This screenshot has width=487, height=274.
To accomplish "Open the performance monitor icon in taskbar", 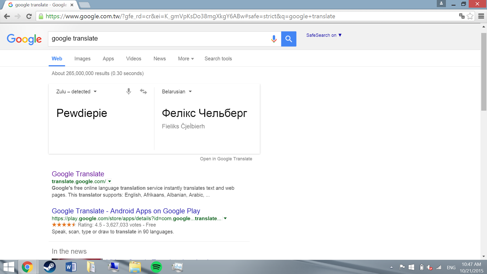I will point(177,267).
